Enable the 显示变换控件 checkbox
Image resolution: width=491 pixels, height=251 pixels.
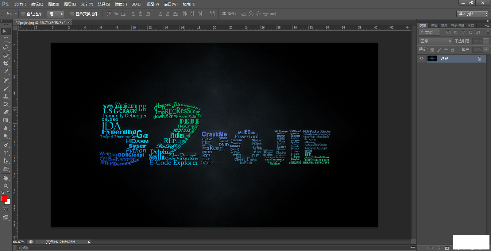(x=72, y=14)
